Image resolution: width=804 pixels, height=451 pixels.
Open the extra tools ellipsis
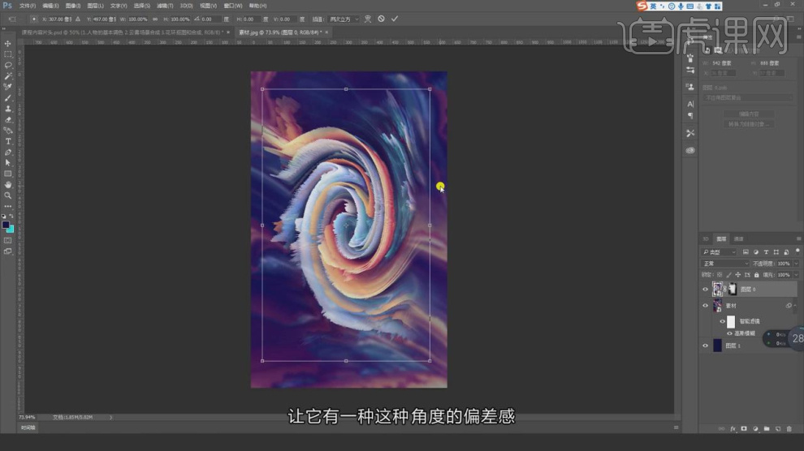click(x=7, y=206)
